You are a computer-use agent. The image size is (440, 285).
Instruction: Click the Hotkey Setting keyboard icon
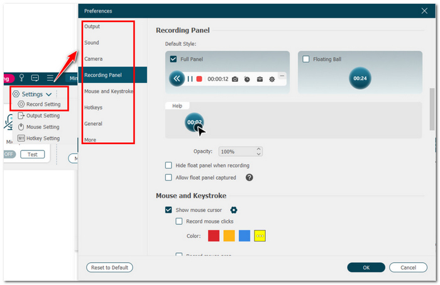coord(21,138)
